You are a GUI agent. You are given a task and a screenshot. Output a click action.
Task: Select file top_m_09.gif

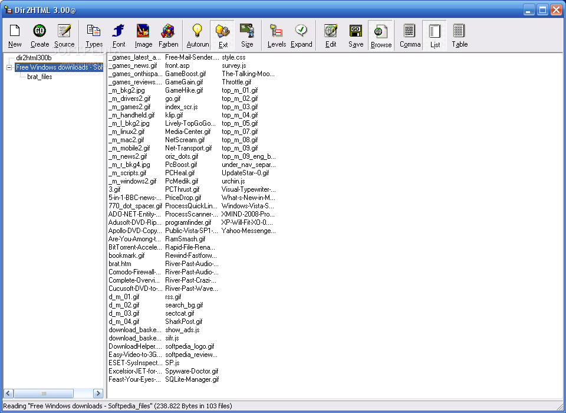[x=240, y=148]
